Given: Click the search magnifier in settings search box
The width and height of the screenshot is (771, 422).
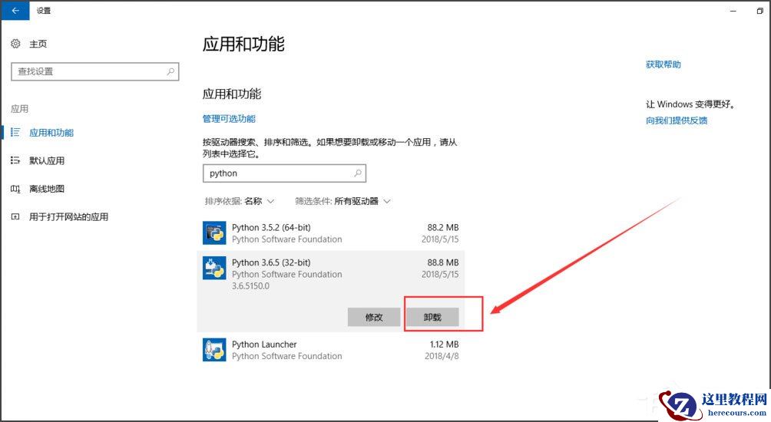Looking at the screenshot, I should (x=170, y=71).
